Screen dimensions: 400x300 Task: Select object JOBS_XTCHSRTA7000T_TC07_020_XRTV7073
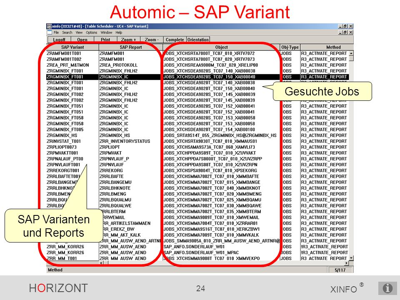pyautogui.click(x=209, y=59)
